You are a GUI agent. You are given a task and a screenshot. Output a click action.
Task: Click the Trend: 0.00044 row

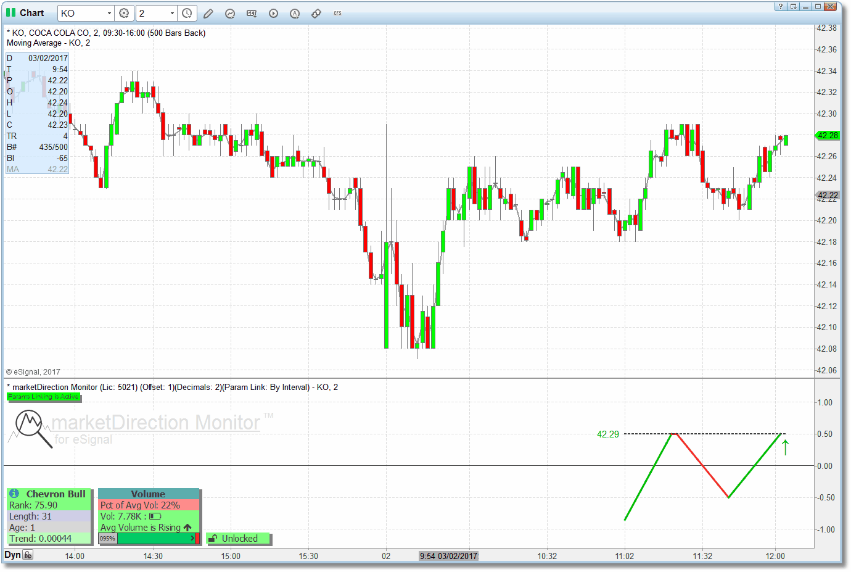tap(49, 539)
